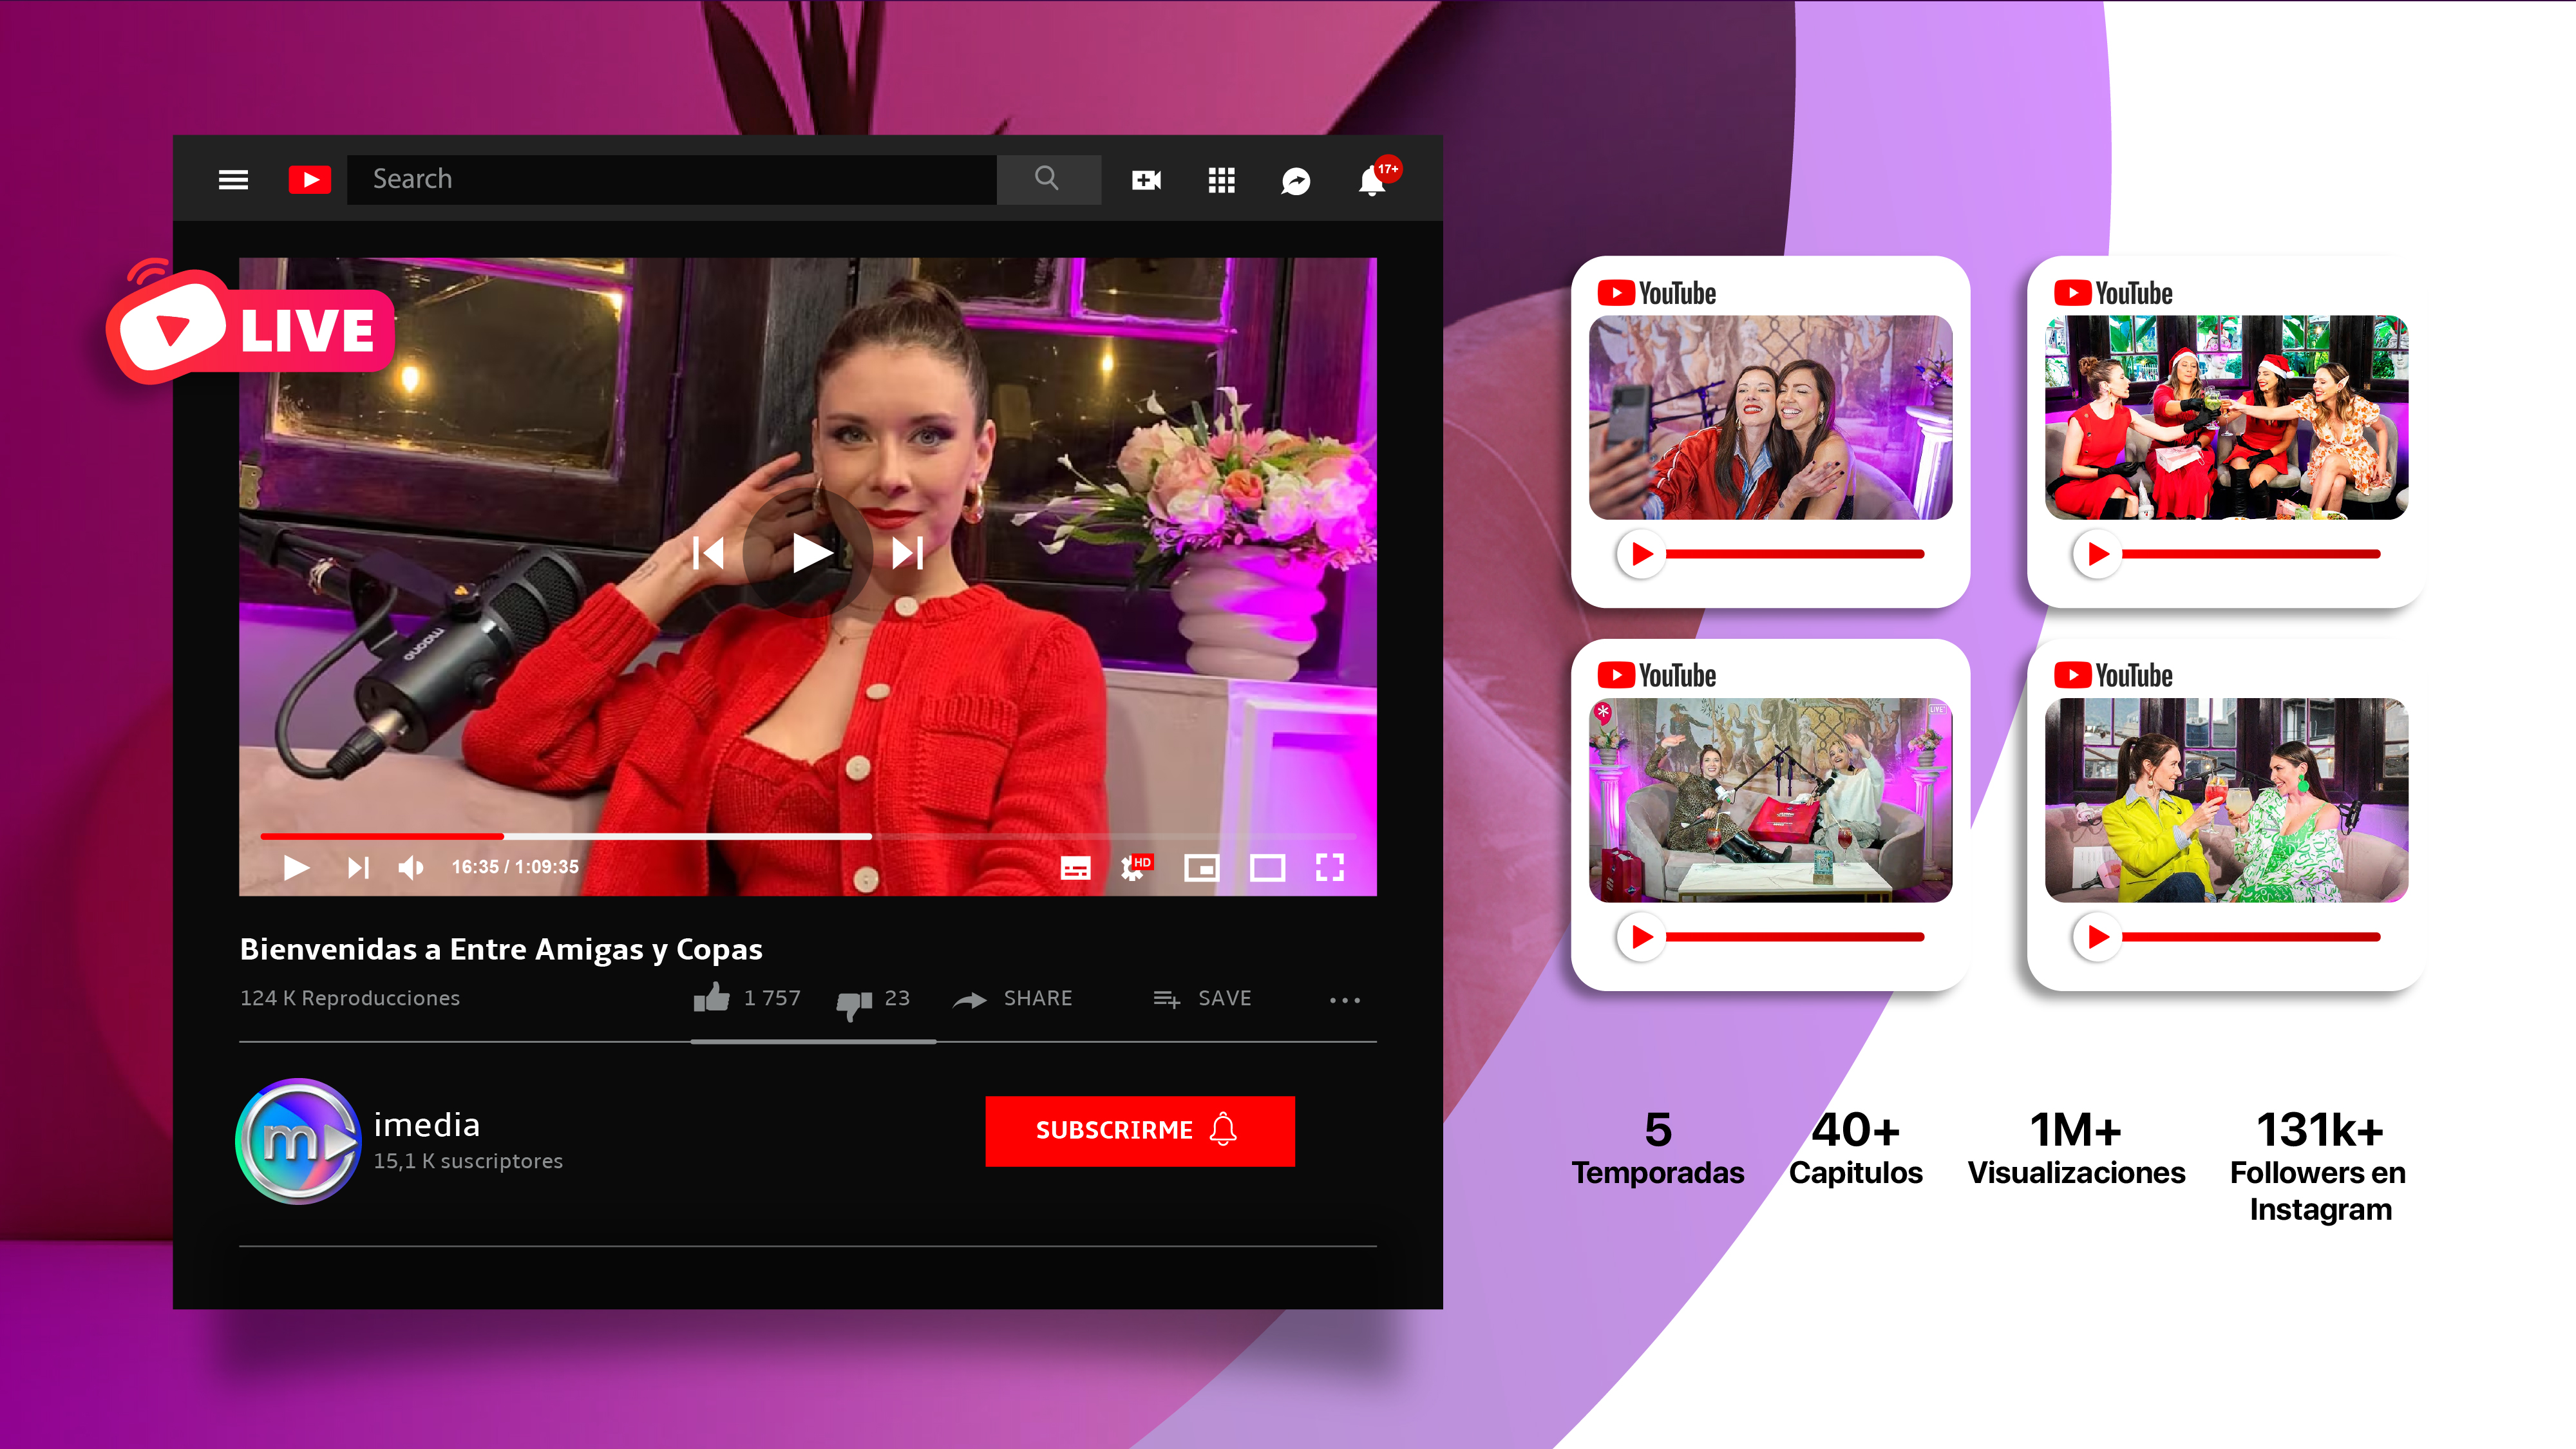Viewport: 2576px width, 1449px height.
Task: Open the hamburger menu in the player header
Action: [233, 180]
